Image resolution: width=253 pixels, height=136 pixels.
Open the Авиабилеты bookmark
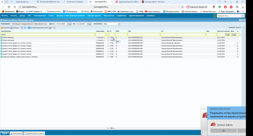8,12
